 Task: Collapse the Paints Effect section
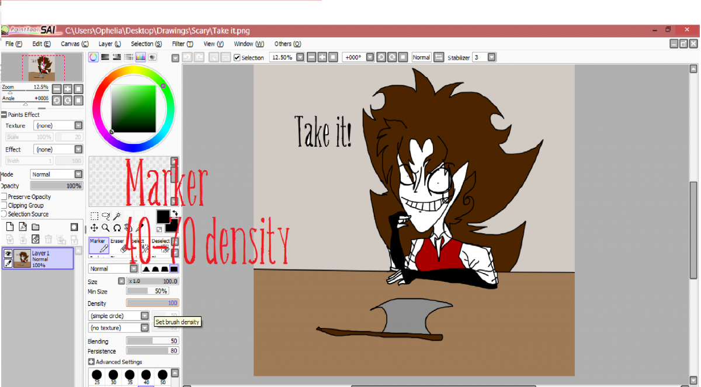[x=4, y=115]
